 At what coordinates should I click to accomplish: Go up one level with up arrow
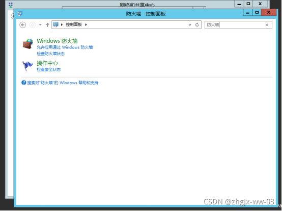pyautogui.click(x=47, y=25)
